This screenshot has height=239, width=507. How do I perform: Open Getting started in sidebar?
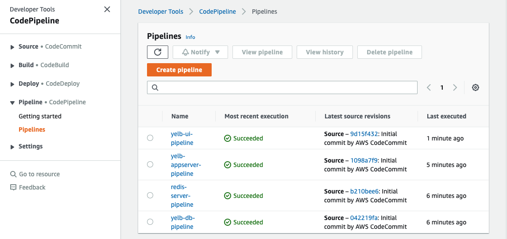coord(40,116)
